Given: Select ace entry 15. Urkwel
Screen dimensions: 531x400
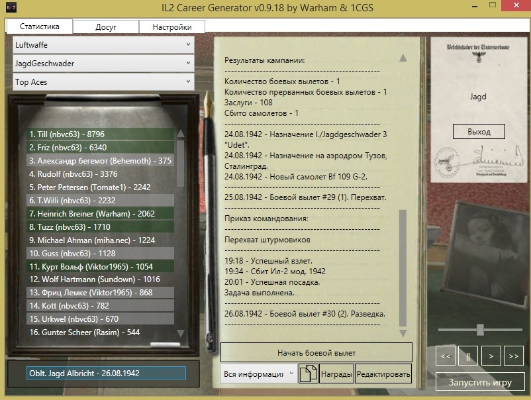Looking at the screenshot, I should tap(100, 319).
